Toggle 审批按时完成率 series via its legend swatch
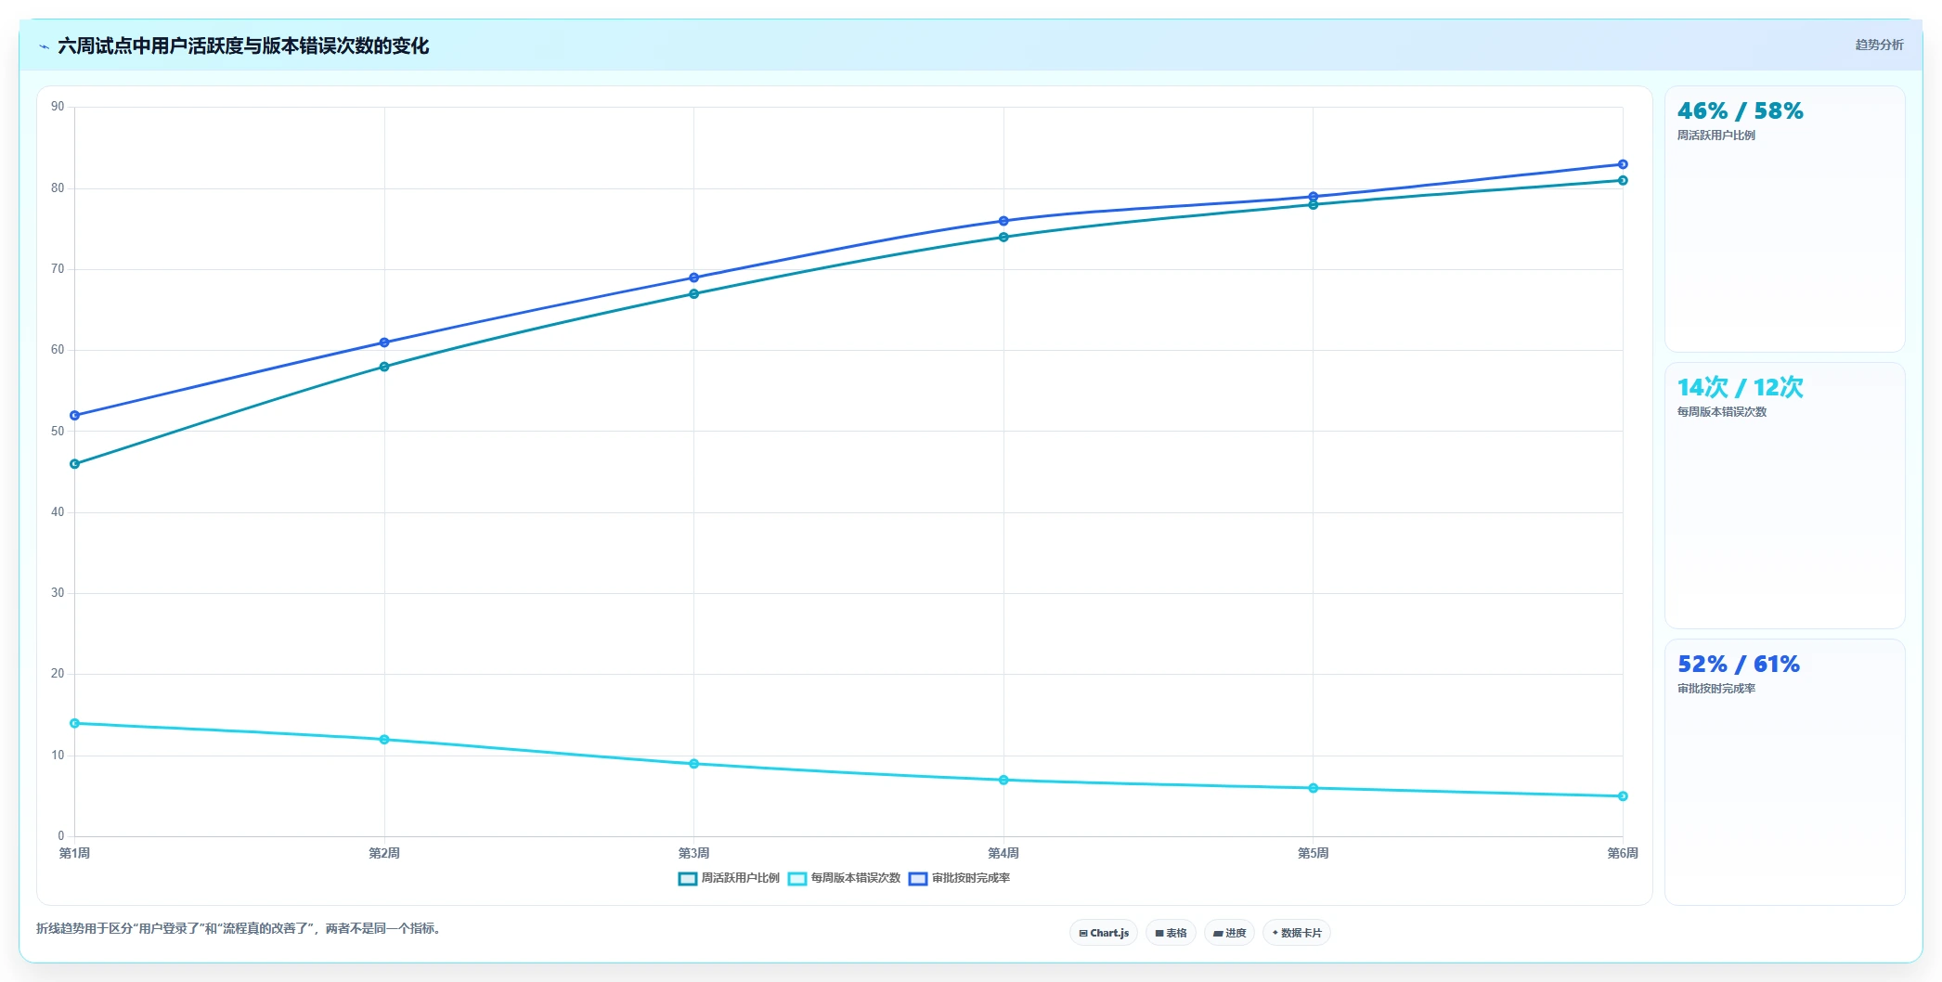This screenshot has height=982, width=1942. (918, 879)
